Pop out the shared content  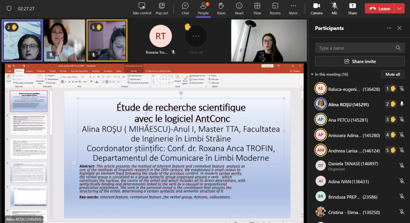coord(162,8)
